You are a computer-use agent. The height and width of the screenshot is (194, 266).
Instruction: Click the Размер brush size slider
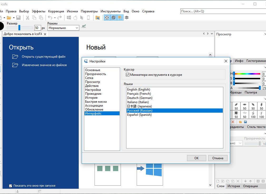point(20,28)
